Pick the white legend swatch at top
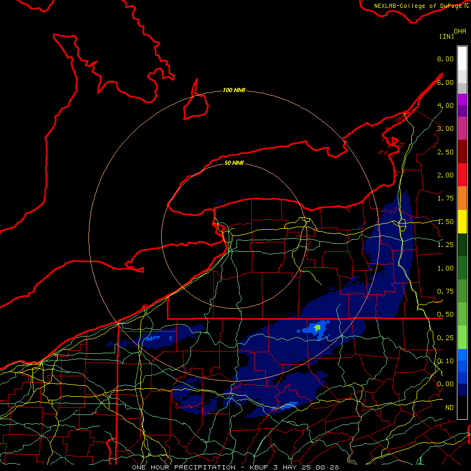The height and width of the screenshot is (471, 471). click(x=462, y=58)
